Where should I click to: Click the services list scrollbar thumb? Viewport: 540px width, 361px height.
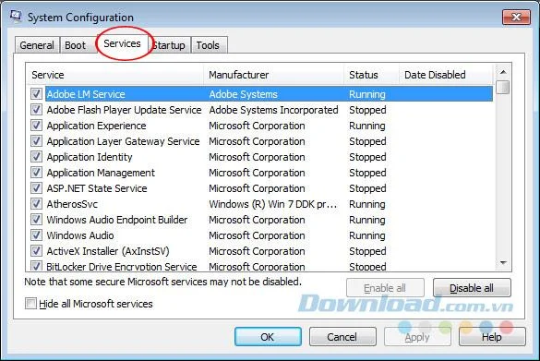[503, 87]
